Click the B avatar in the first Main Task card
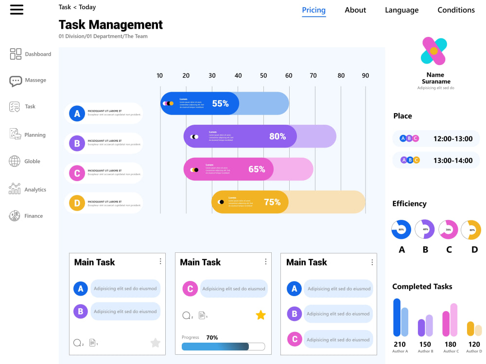 pyautogui.click(x=81, y=312)
